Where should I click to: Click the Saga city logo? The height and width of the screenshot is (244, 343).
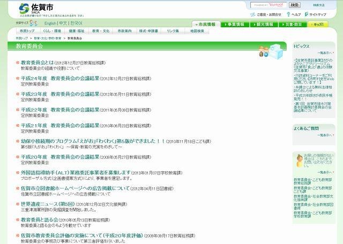click(x=36, y=9)
